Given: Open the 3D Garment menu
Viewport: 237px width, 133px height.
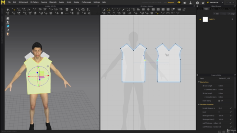Looking at the screenshot, I should point(23,2).
